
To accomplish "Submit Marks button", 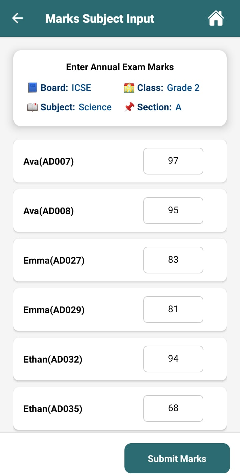I will pos(177,458).
